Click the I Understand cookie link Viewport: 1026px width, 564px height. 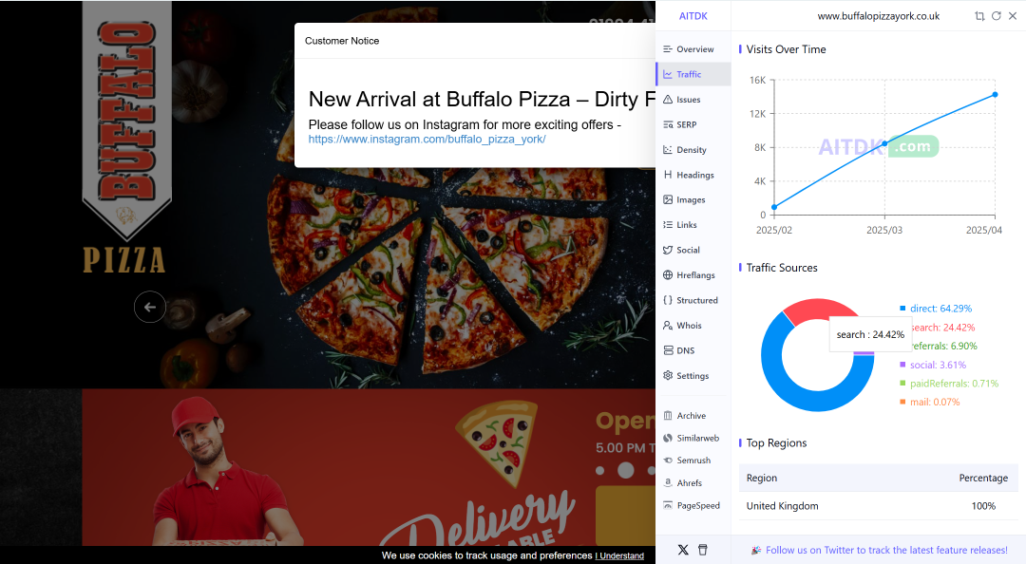click(x=619, y=555)
